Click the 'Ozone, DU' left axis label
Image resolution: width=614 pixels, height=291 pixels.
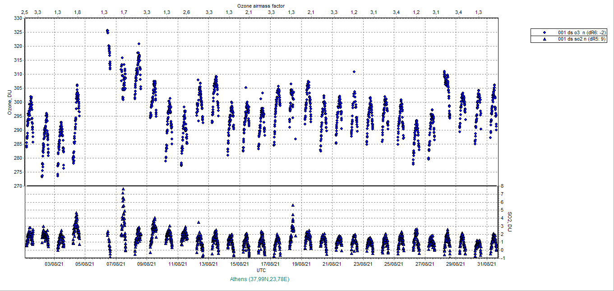pos(9,102)
